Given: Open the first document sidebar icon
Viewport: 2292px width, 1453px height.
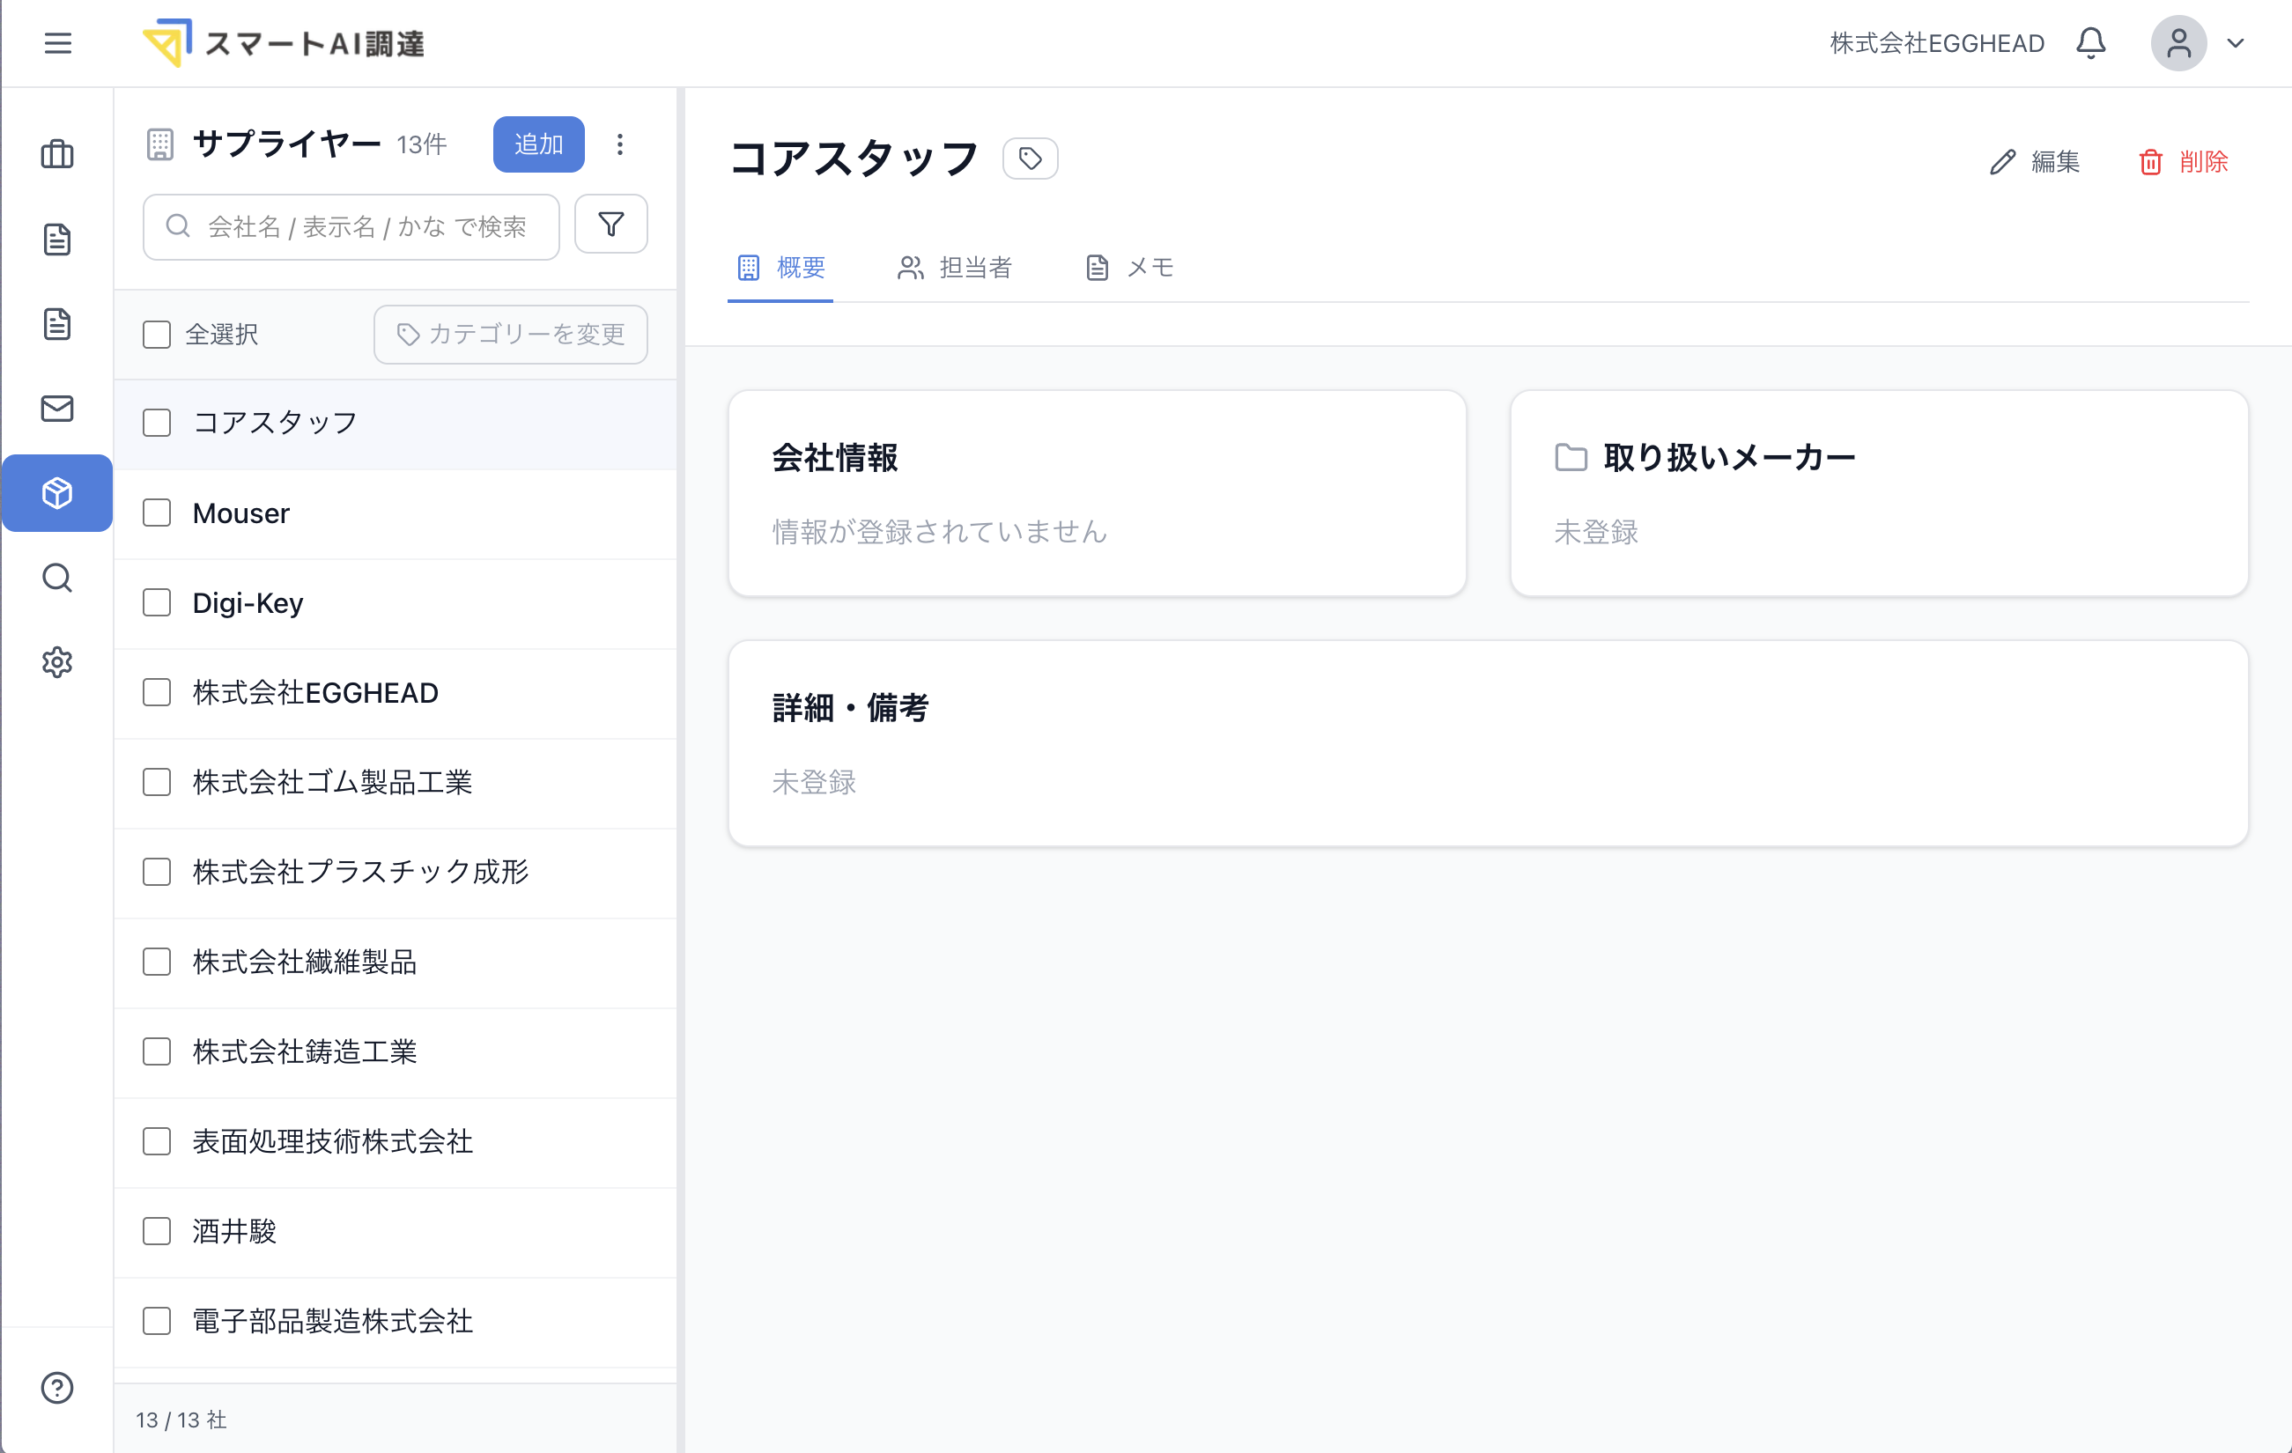Looking at the screenshot, I should coord(57,239).
